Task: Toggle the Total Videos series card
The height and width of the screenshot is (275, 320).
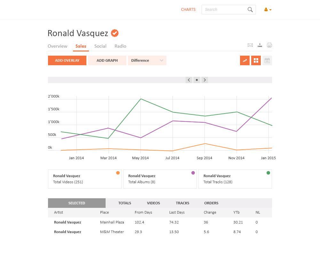Action: click(x=85, y=179)
